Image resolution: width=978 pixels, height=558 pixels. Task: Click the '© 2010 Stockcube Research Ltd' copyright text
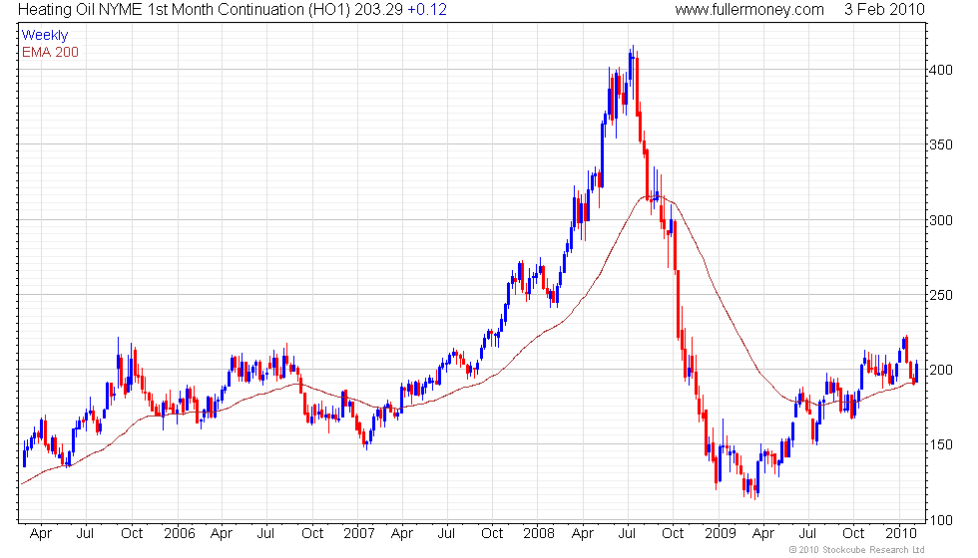click(857, 550)
